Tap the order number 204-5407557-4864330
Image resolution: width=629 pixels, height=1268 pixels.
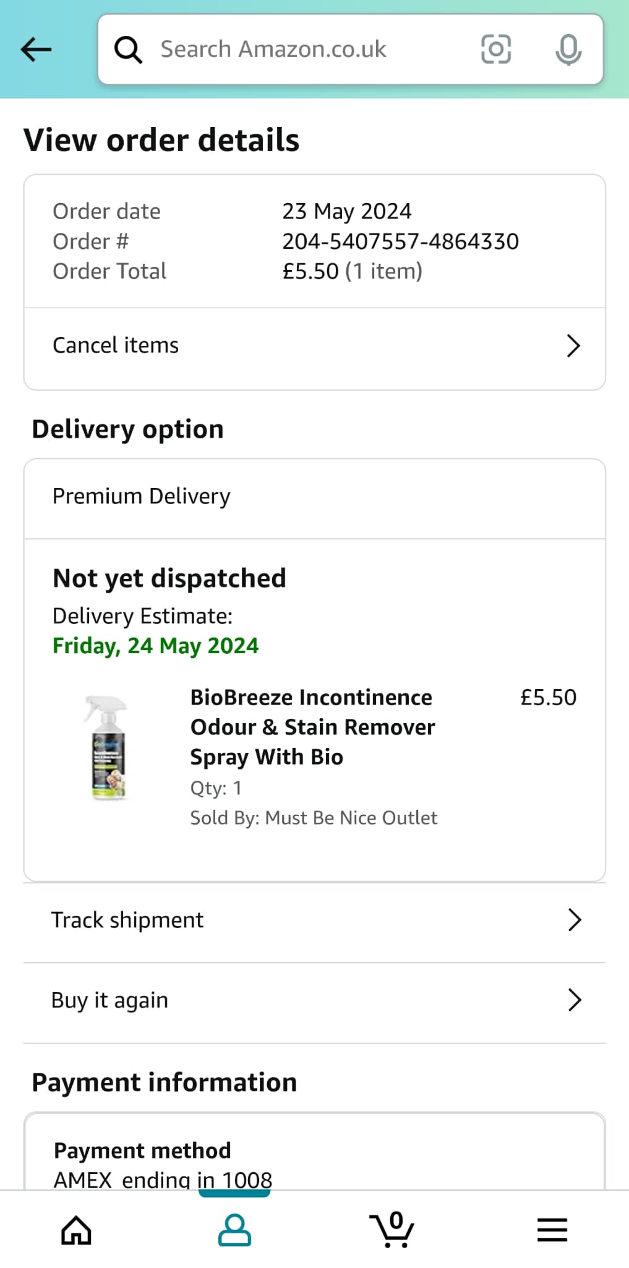coord(400,241)
